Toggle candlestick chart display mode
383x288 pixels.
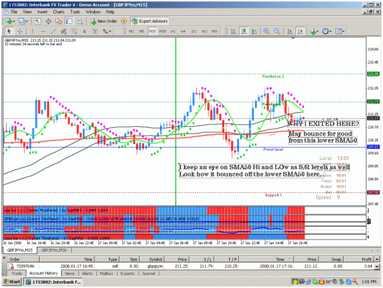pyautogui.click(x=244, y=31)
